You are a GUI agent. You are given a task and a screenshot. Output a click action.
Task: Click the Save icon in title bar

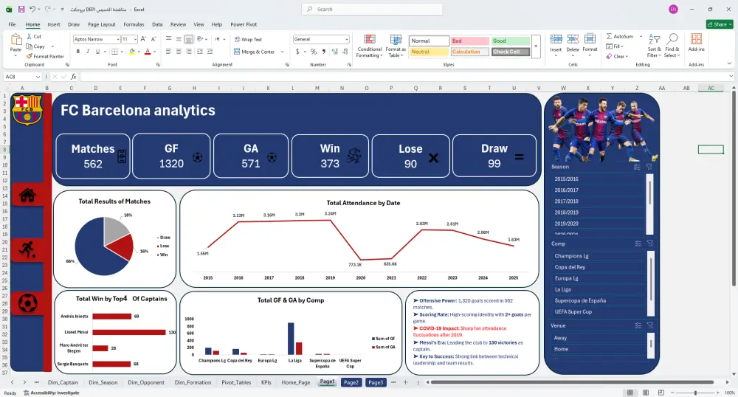(21, 9)
